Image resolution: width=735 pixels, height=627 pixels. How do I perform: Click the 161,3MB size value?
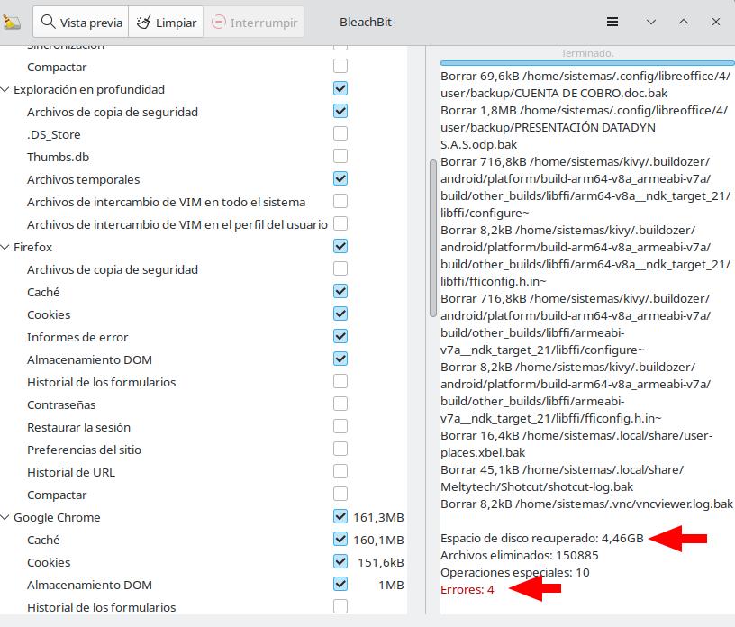point(378,518)
